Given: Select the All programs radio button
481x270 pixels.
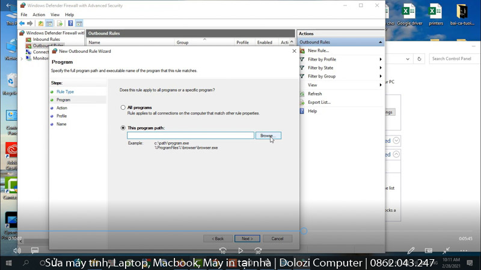Looking at the screenshot, I should 123,107.
